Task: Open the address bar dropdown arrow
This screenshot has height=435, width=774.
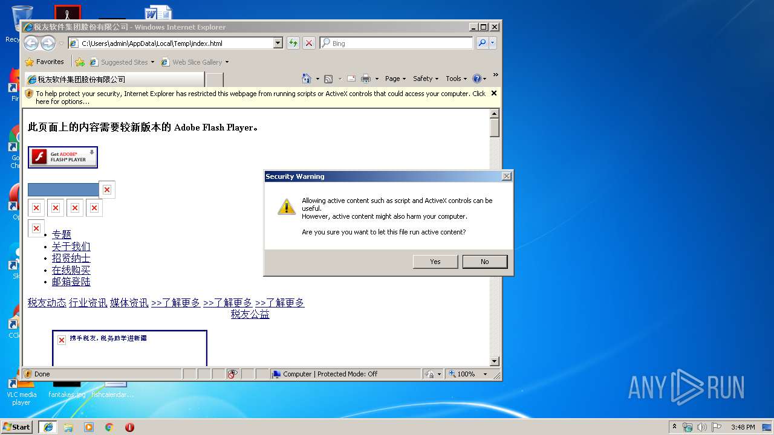Action: tap(278, 43)
